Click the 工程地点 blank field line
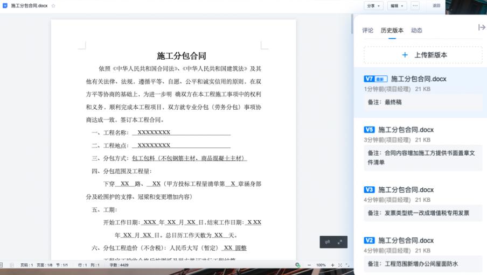 tap(181, 145)
